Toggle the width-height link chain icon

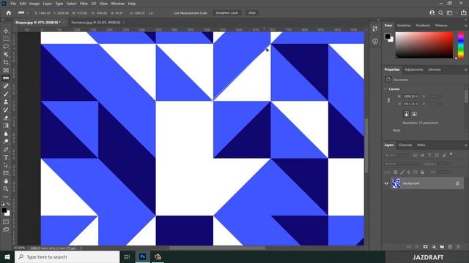click(x=388, y=100)
